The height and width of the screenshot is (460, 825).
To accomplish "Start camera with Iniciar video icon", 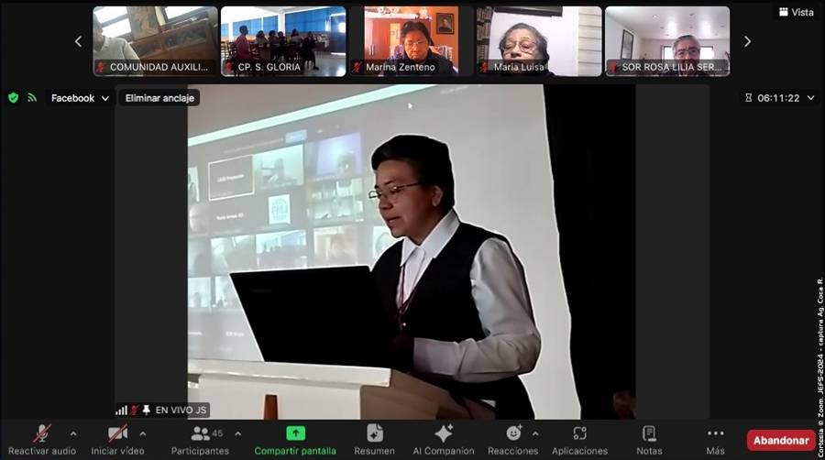I will click(117, 433).
